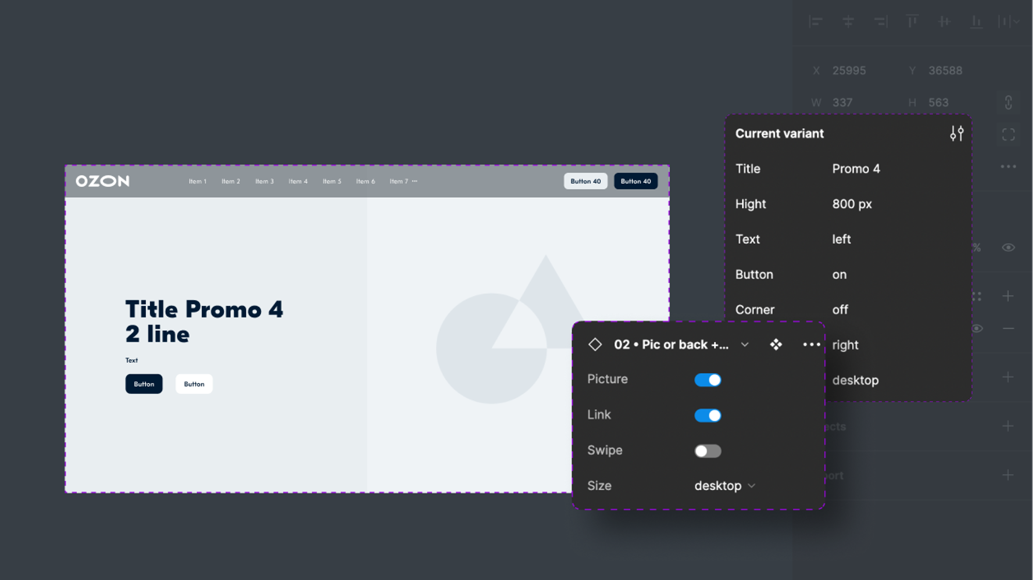The image size is (1033, 580).
Task: Open the Size desktop dropdown
Action: [725, 486]
